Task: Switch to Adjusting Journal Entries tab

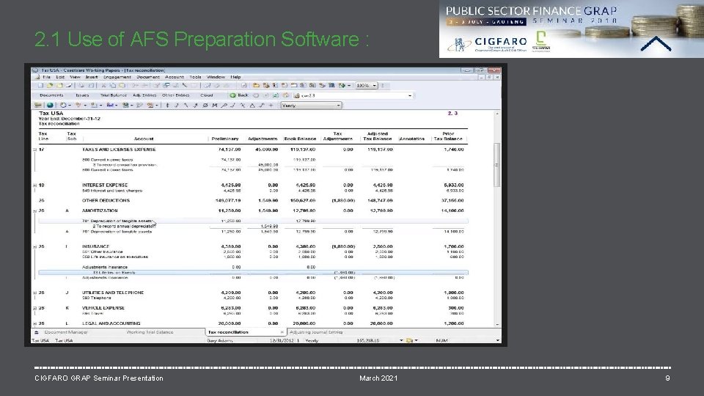Action: [x=316, y=332]
